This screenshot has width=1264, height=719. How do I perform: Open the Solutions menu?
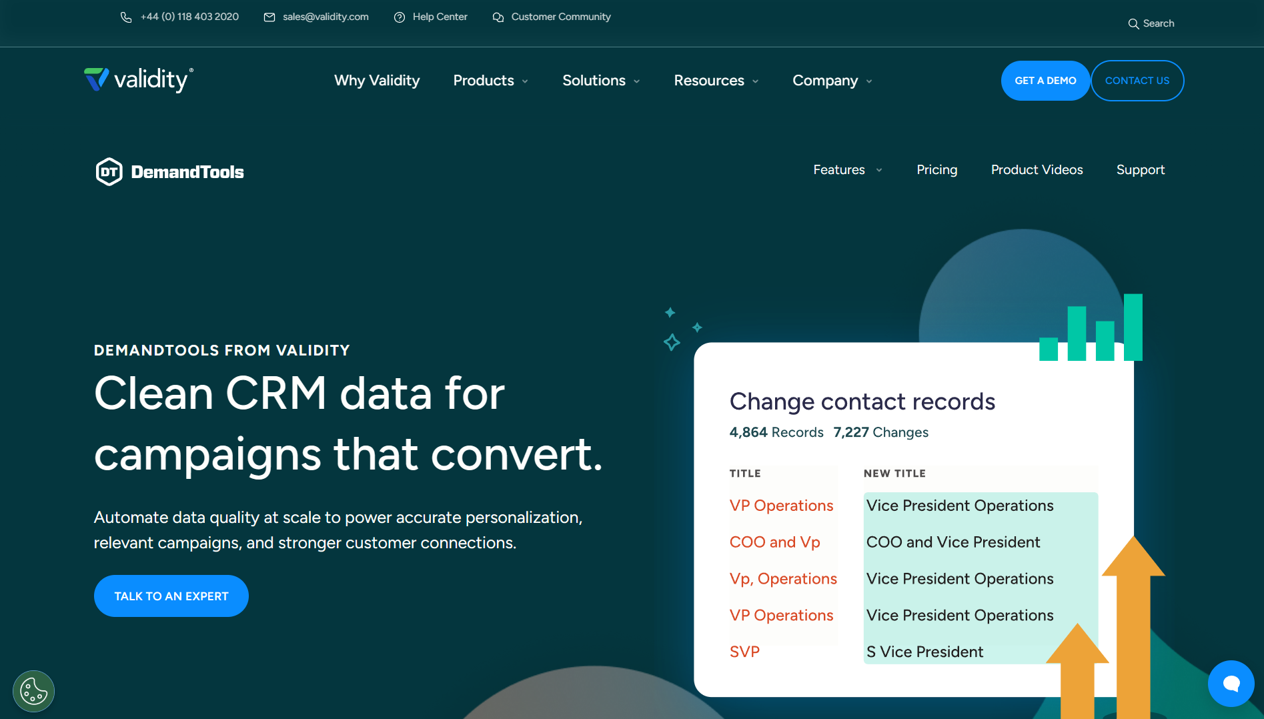[x=594, y=81]
